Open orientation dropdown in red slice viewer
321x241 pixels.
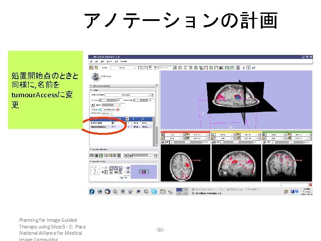tap(174, 135)
